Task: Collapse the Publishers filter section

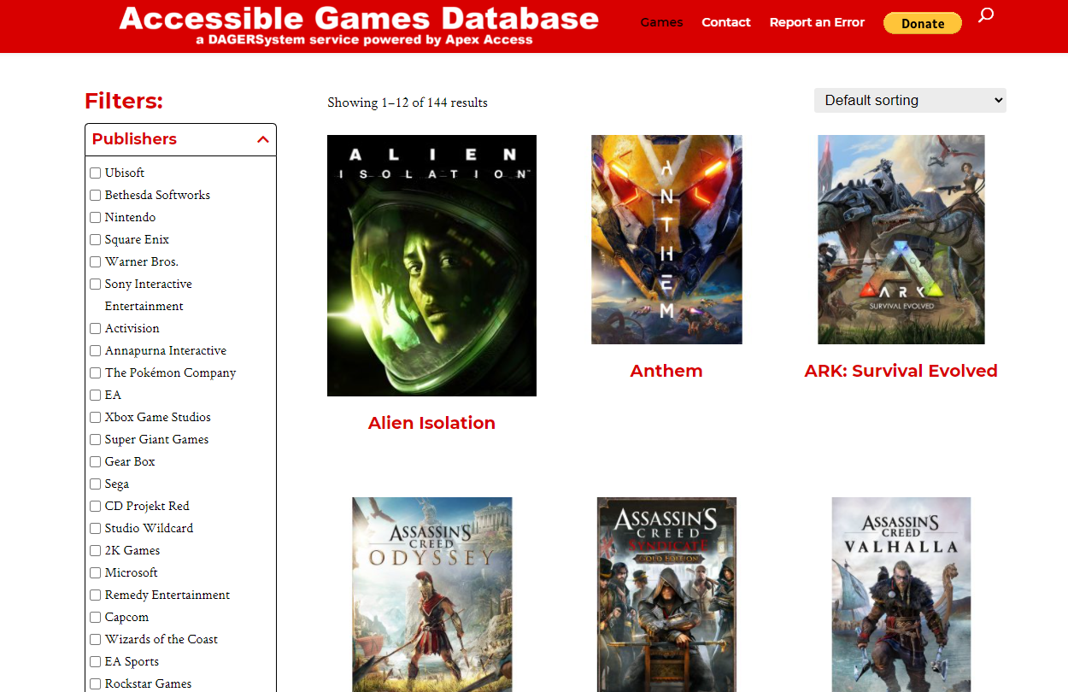Action: click(x=263, y=138)
